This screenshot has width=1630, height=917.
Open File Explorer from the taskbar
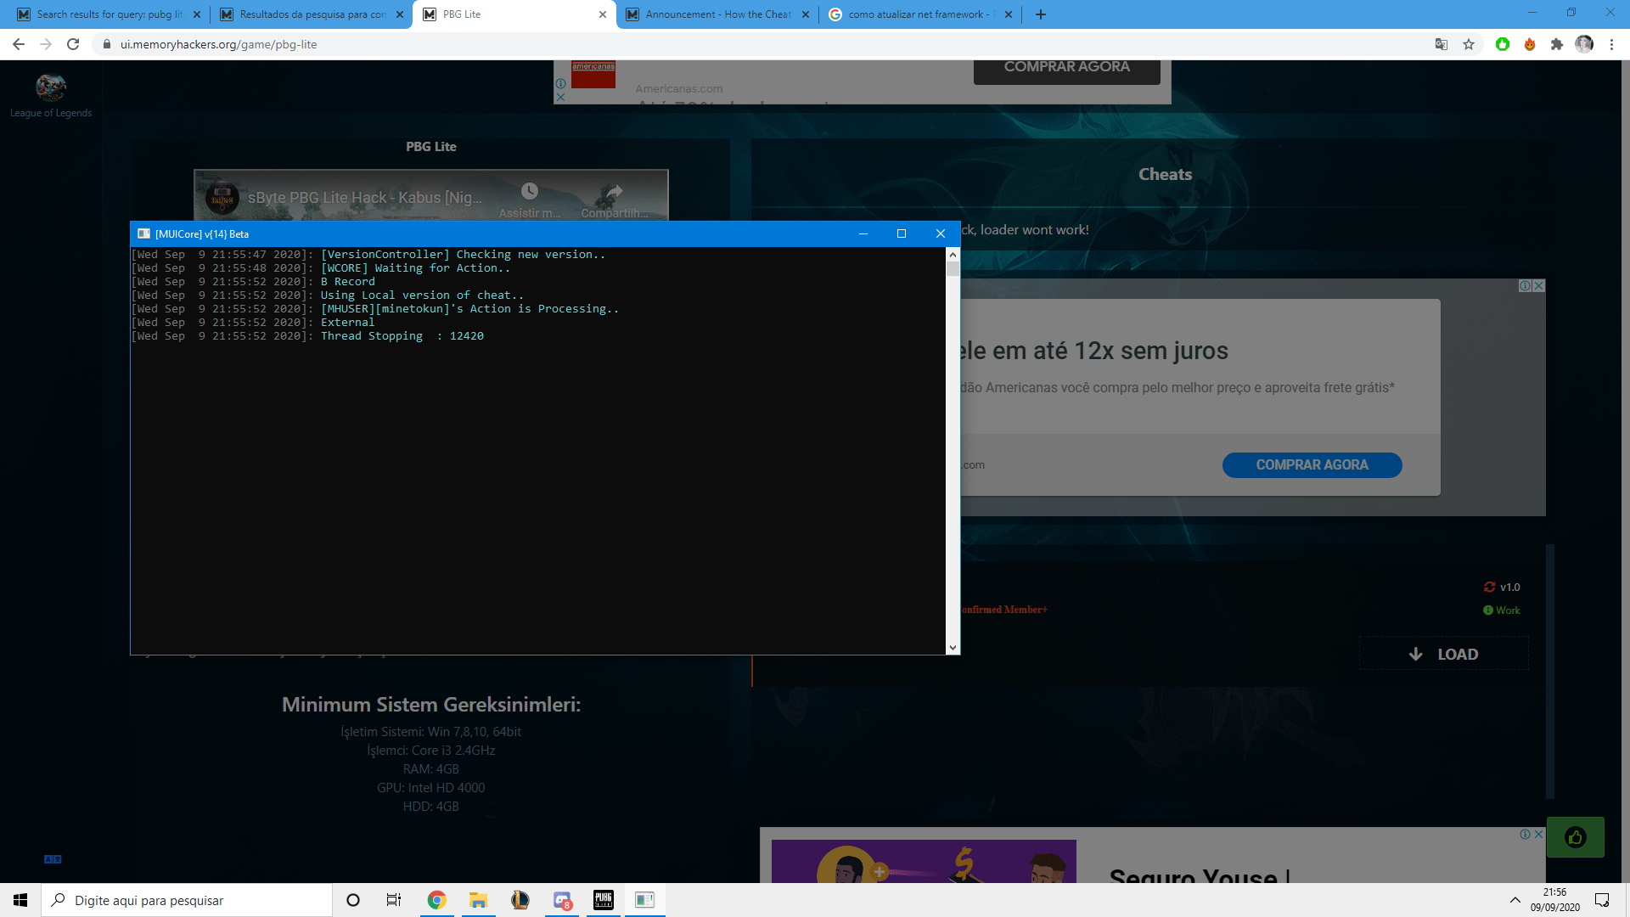click(x=478, y=900)
